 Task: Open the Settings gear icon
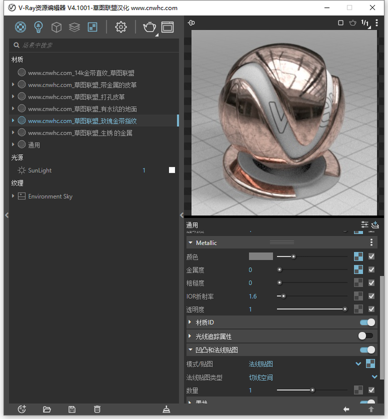[x=121, y=27]
